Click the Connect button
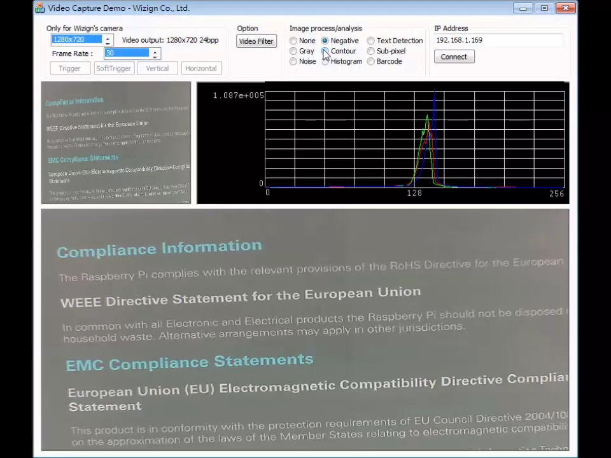 [x=454, y=57]
